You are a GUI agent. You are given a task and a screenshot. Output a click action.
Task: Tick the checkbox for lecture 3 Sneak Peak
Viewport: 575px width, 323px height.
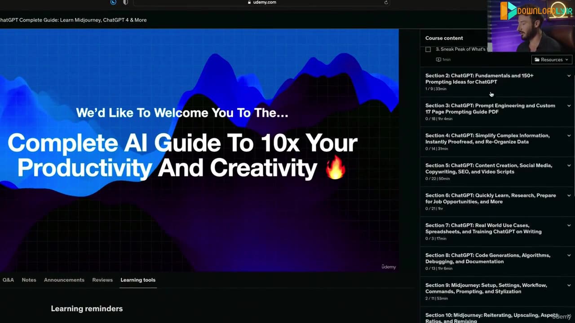pos(428,49)
